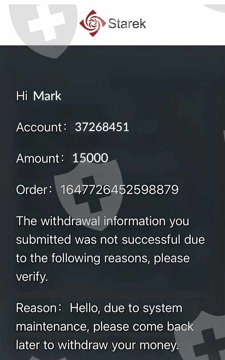Viewport: 225px width, 360px height.
Task: Click 'submitted was not successful due' line
Action: [x=110, y=240]
